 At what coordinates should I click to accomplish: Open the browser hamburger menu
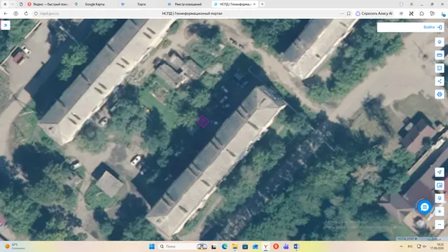click(x=412, y=4)
